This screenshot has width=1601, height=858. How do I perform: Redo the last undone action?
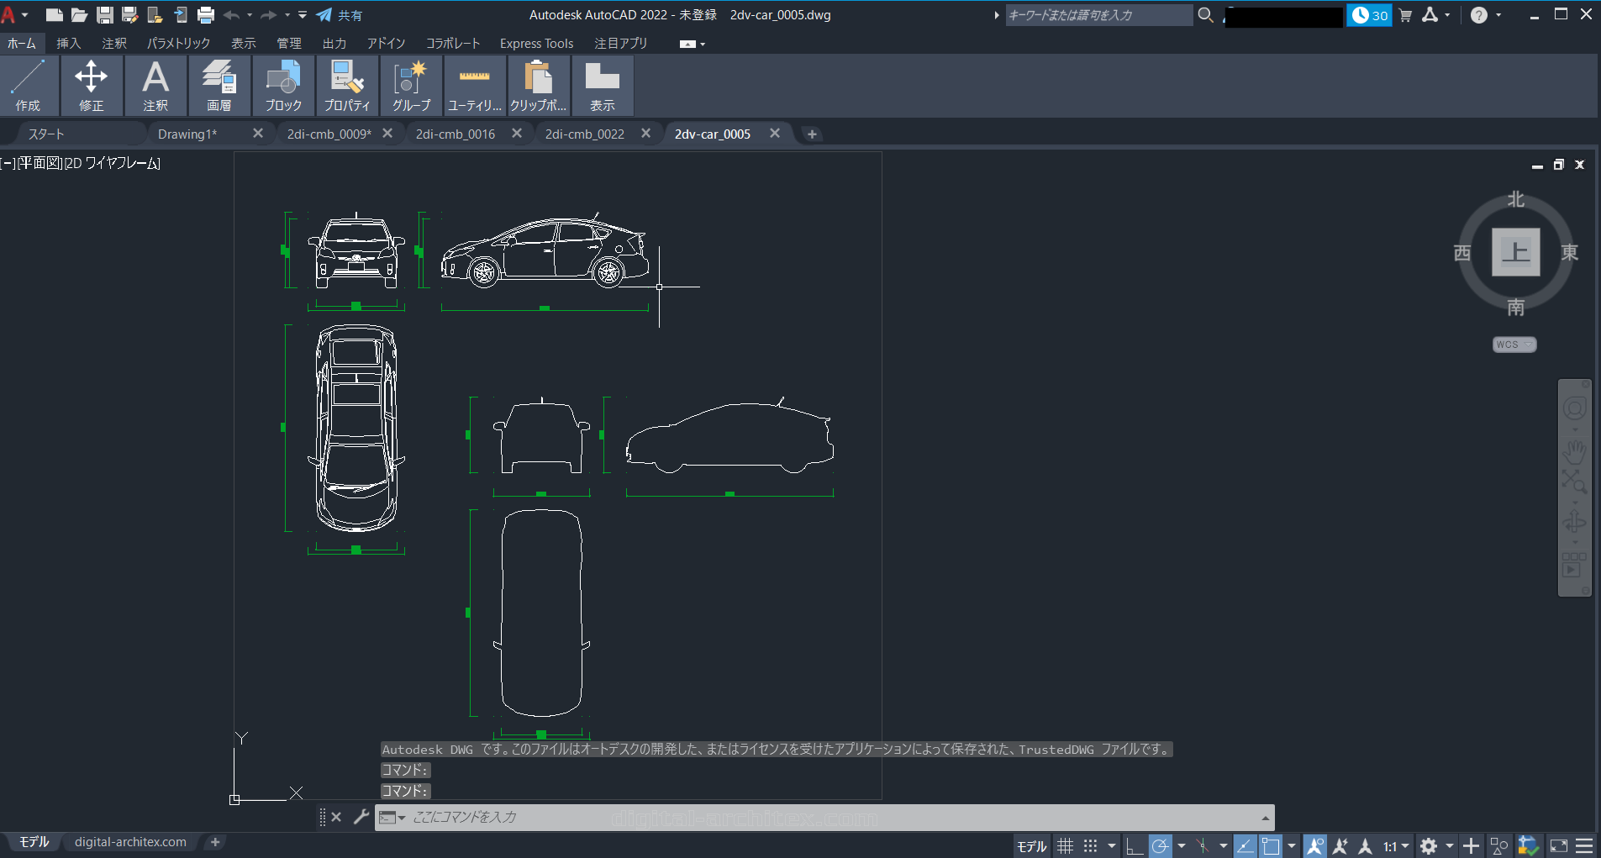pyautogui.click(x=268, y=15)
